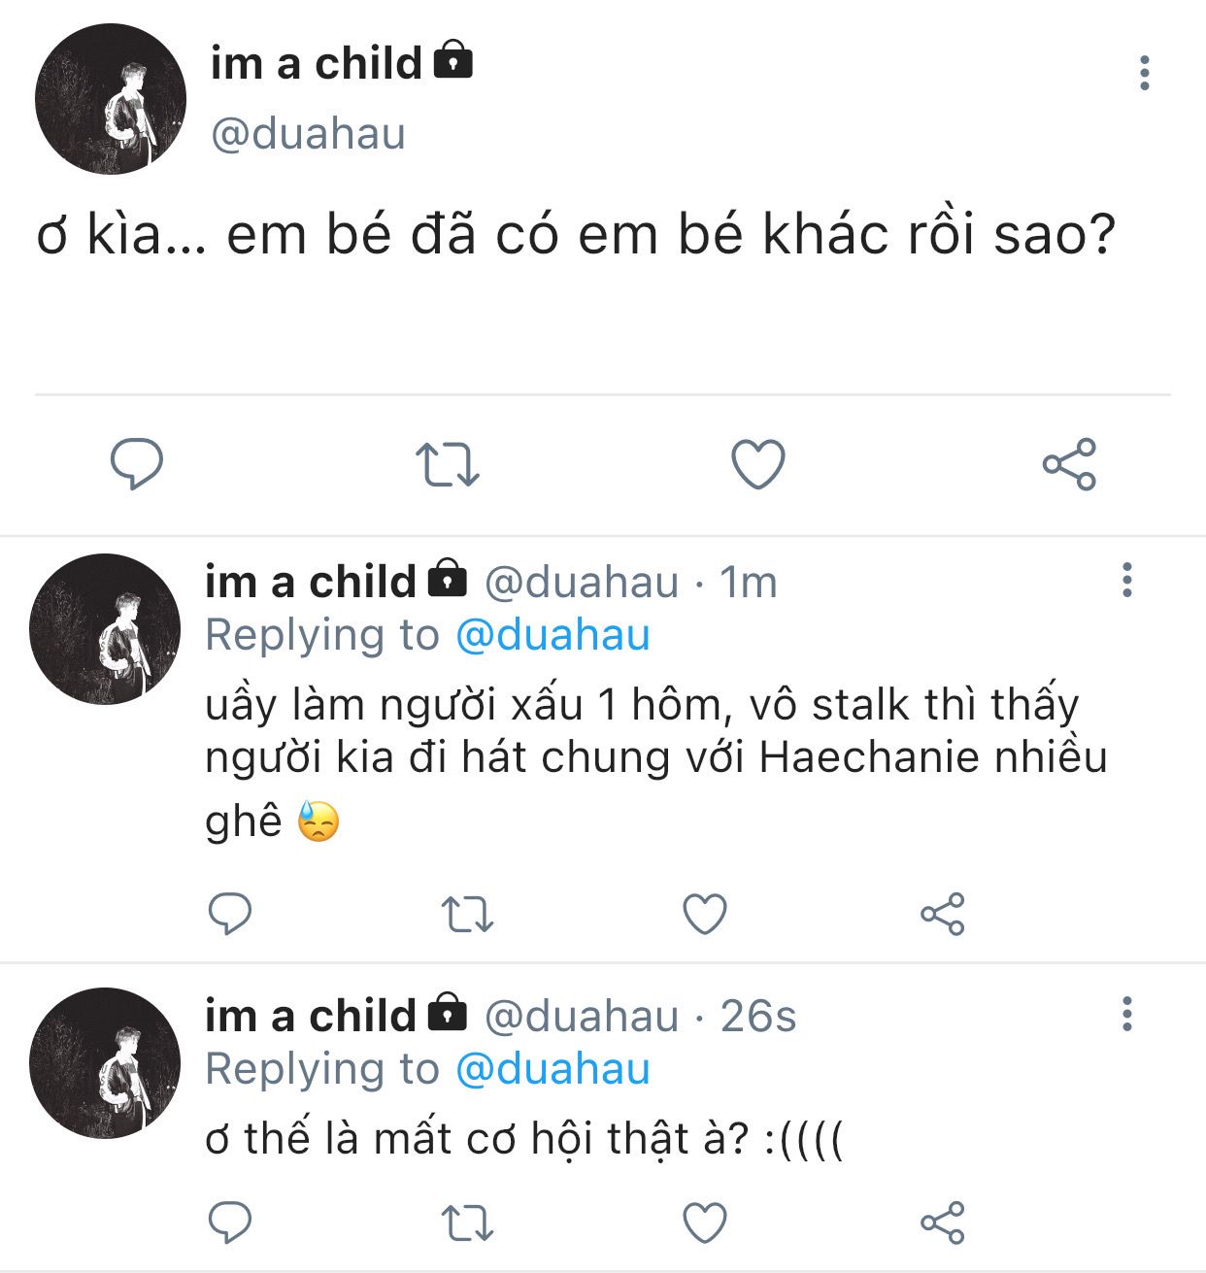Image resolution: width=1206 pixels, height=1273 pixels.
Task: Like the 26s reply tweet
Action: click(x=705, y=1223)
